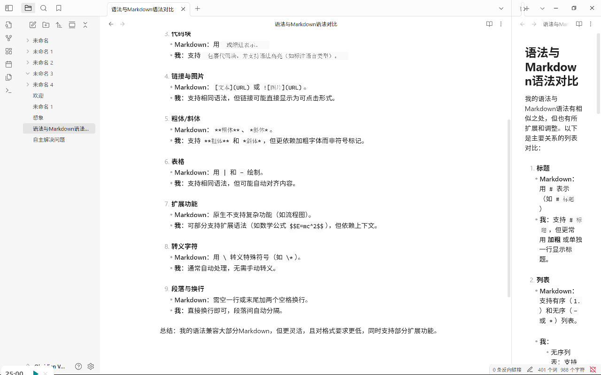Click the red sync status icon
This screenshot has width=601, height=375.
click(593, 370)
